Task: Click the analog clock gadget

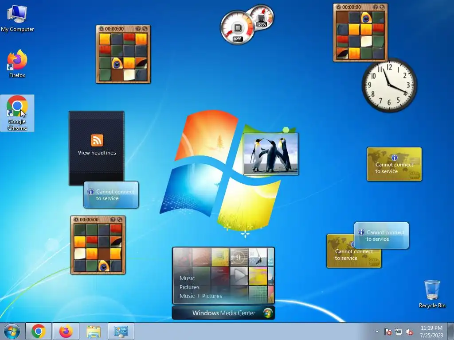Action: 389,85
